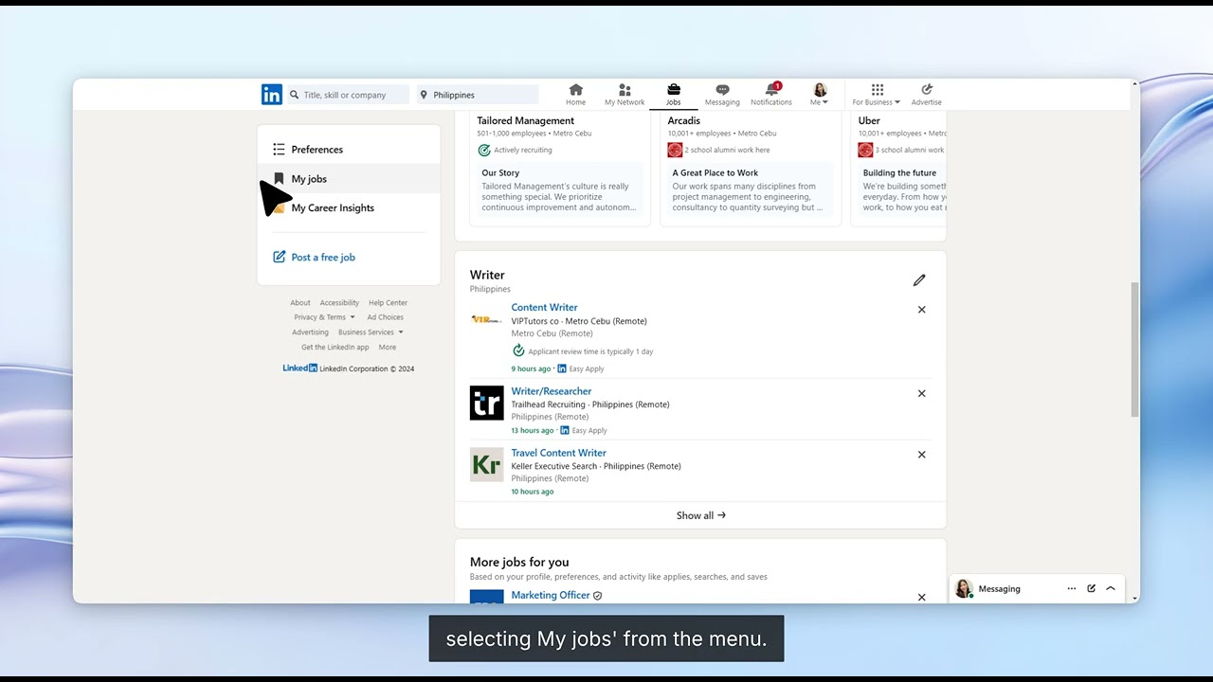The width and height of the screenshot is (1213, 682).
Task: Open the Tailored Management company card title
Action: click(x=525, y=120)
